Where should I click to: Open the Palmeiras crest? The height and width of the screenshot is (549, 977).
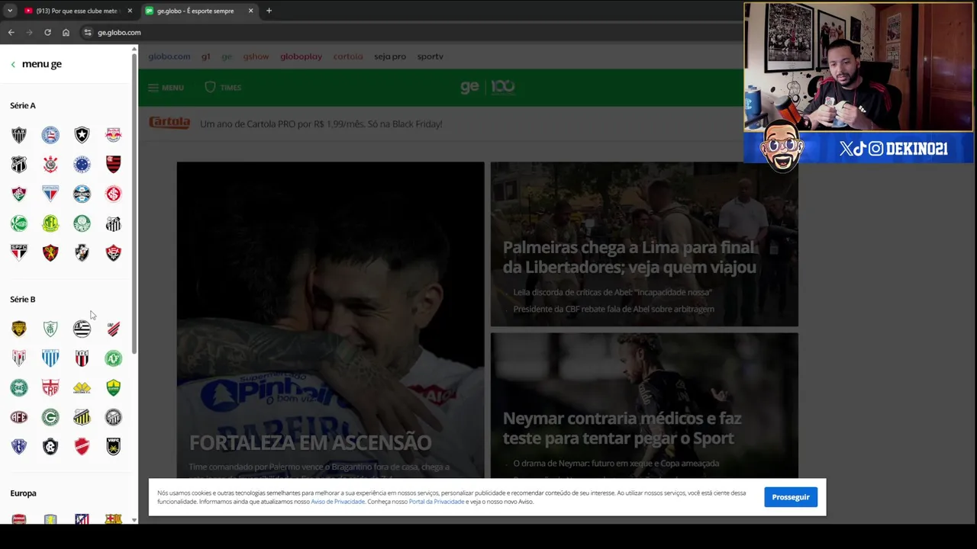pyautogui.click(x=82, y=223)
